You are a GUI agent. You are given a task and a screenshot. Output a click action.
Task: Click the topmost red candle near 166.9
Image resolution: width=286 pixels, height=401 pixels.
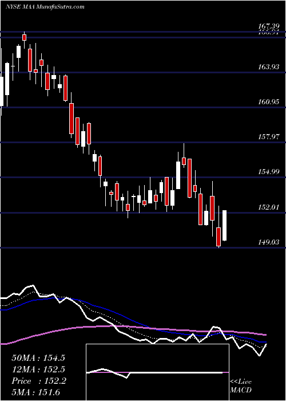(24, 37)
